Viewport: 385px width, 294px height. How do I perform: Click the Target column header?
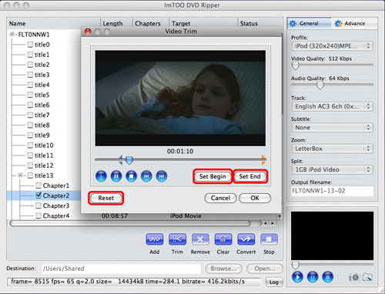click(x=203, y=23)
